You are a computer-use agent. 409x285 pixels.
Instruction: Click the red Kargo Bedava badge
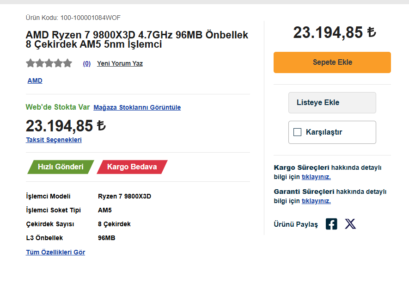pos(132,167)
